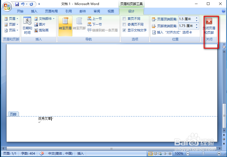Increase 页眉顶端距离 with the stepper arrow
The height and width of the screenshot is (157, 227).
(196, 17)
